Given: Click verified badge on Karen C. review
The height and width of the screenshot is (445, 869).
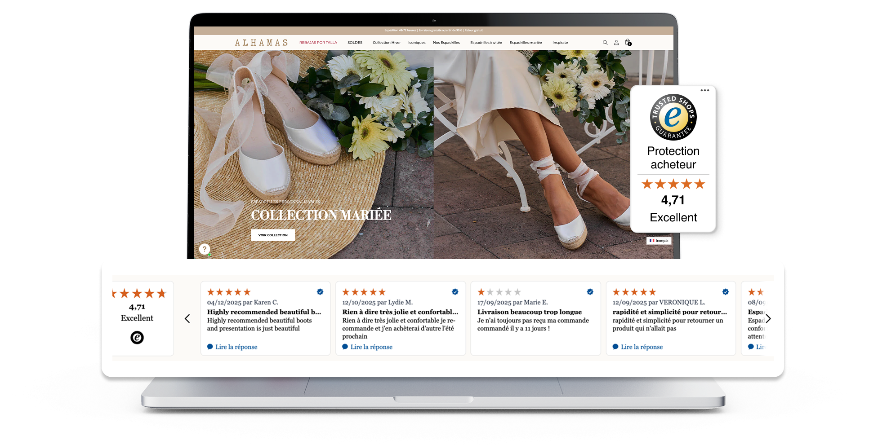Looking at the screenshot, I should 320,292.
